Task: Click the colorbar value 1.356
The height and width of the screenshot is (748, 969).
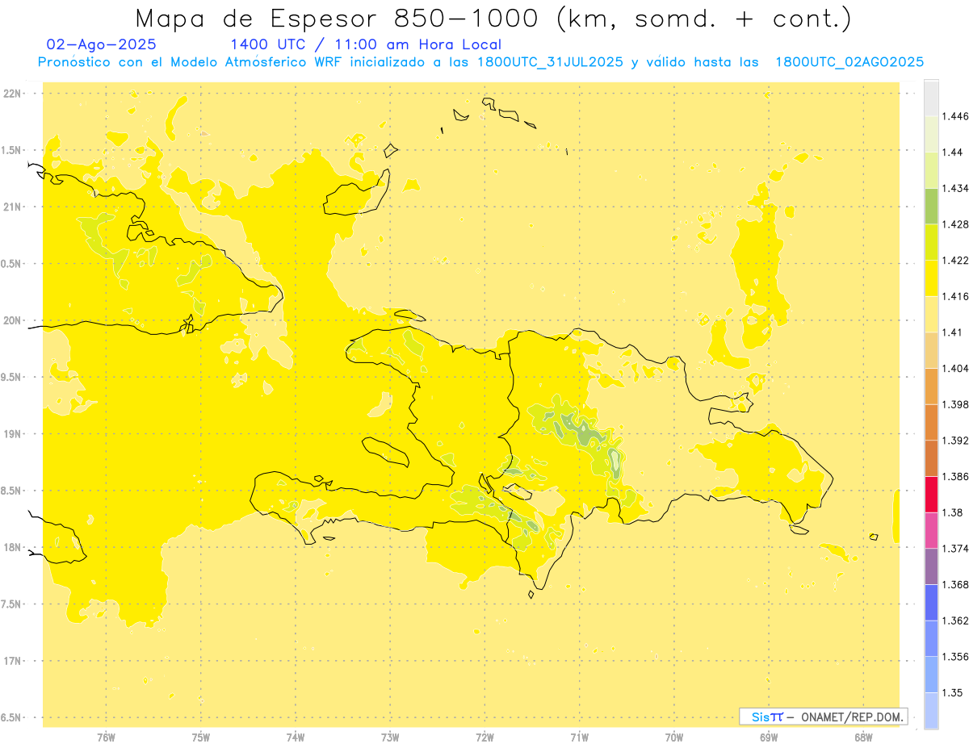Action: click(955, 657)
